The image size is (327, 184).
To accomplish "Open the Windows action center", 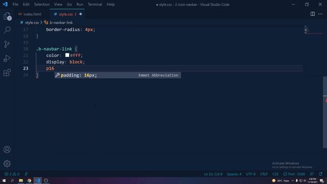I will point(322,181).
